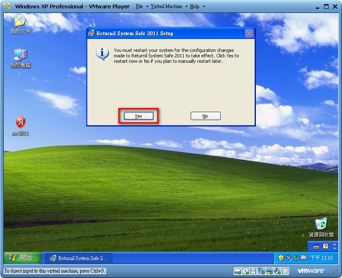Click the VMware Player title bar icon
Image resolution: width=342 pixels, height=278 pixels.
pyautogui.click(x=7, y=6)
